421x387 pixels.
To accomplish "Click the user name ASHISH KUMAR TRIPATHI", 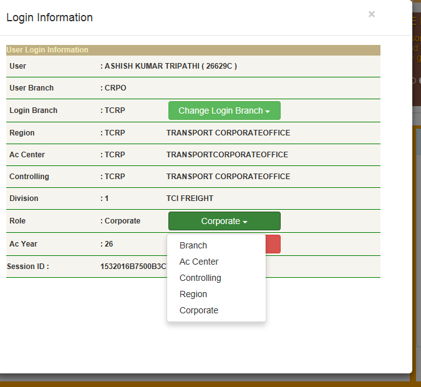I will coord(152,66).
